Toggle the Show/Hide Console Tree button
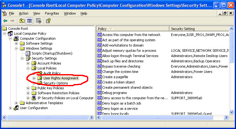Viewport: 236px width, 129px height. [x=29, y=21]
